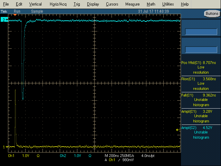Click the Run acquisition status label
221x166 pixels.
[17, 11]
